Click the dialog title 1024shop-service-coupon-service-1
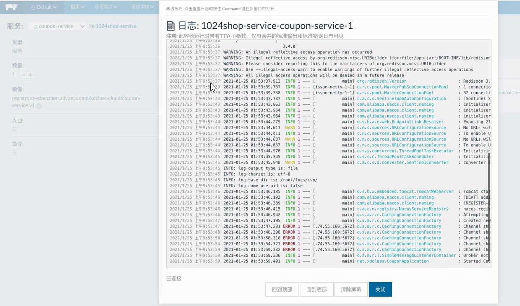Screen dimensions: 520x306 [277, 25]
